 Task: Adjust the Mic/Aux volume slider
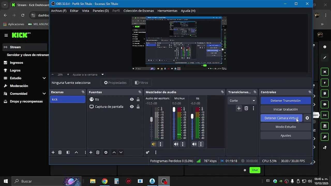[174, 110]
